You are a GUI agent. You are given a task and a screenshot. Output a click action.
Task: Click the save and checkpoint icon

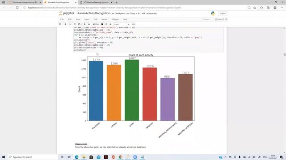click(60, 24)
